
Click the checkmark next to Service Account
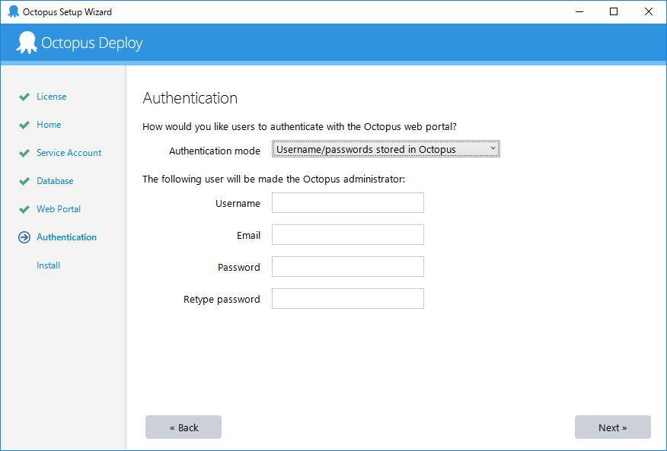coord(24,153)
